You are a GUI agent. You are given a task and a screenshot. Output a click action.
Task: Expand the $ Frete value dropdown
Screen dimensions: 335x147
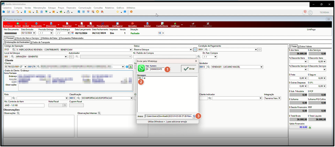[306, 78]
